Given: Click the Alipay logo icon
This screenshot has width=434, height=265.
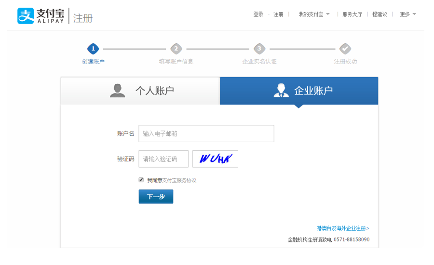Looking at the screenshot, I should point(26,16).
